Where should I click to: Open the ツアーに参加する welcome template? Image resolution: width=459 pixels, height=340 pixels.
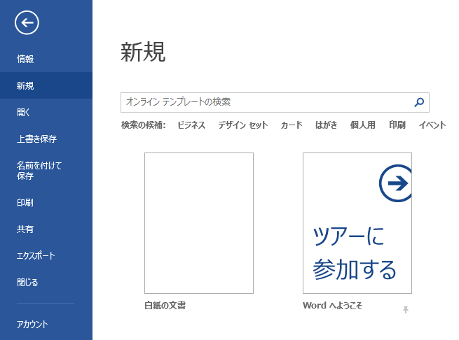tap(357, 223)
